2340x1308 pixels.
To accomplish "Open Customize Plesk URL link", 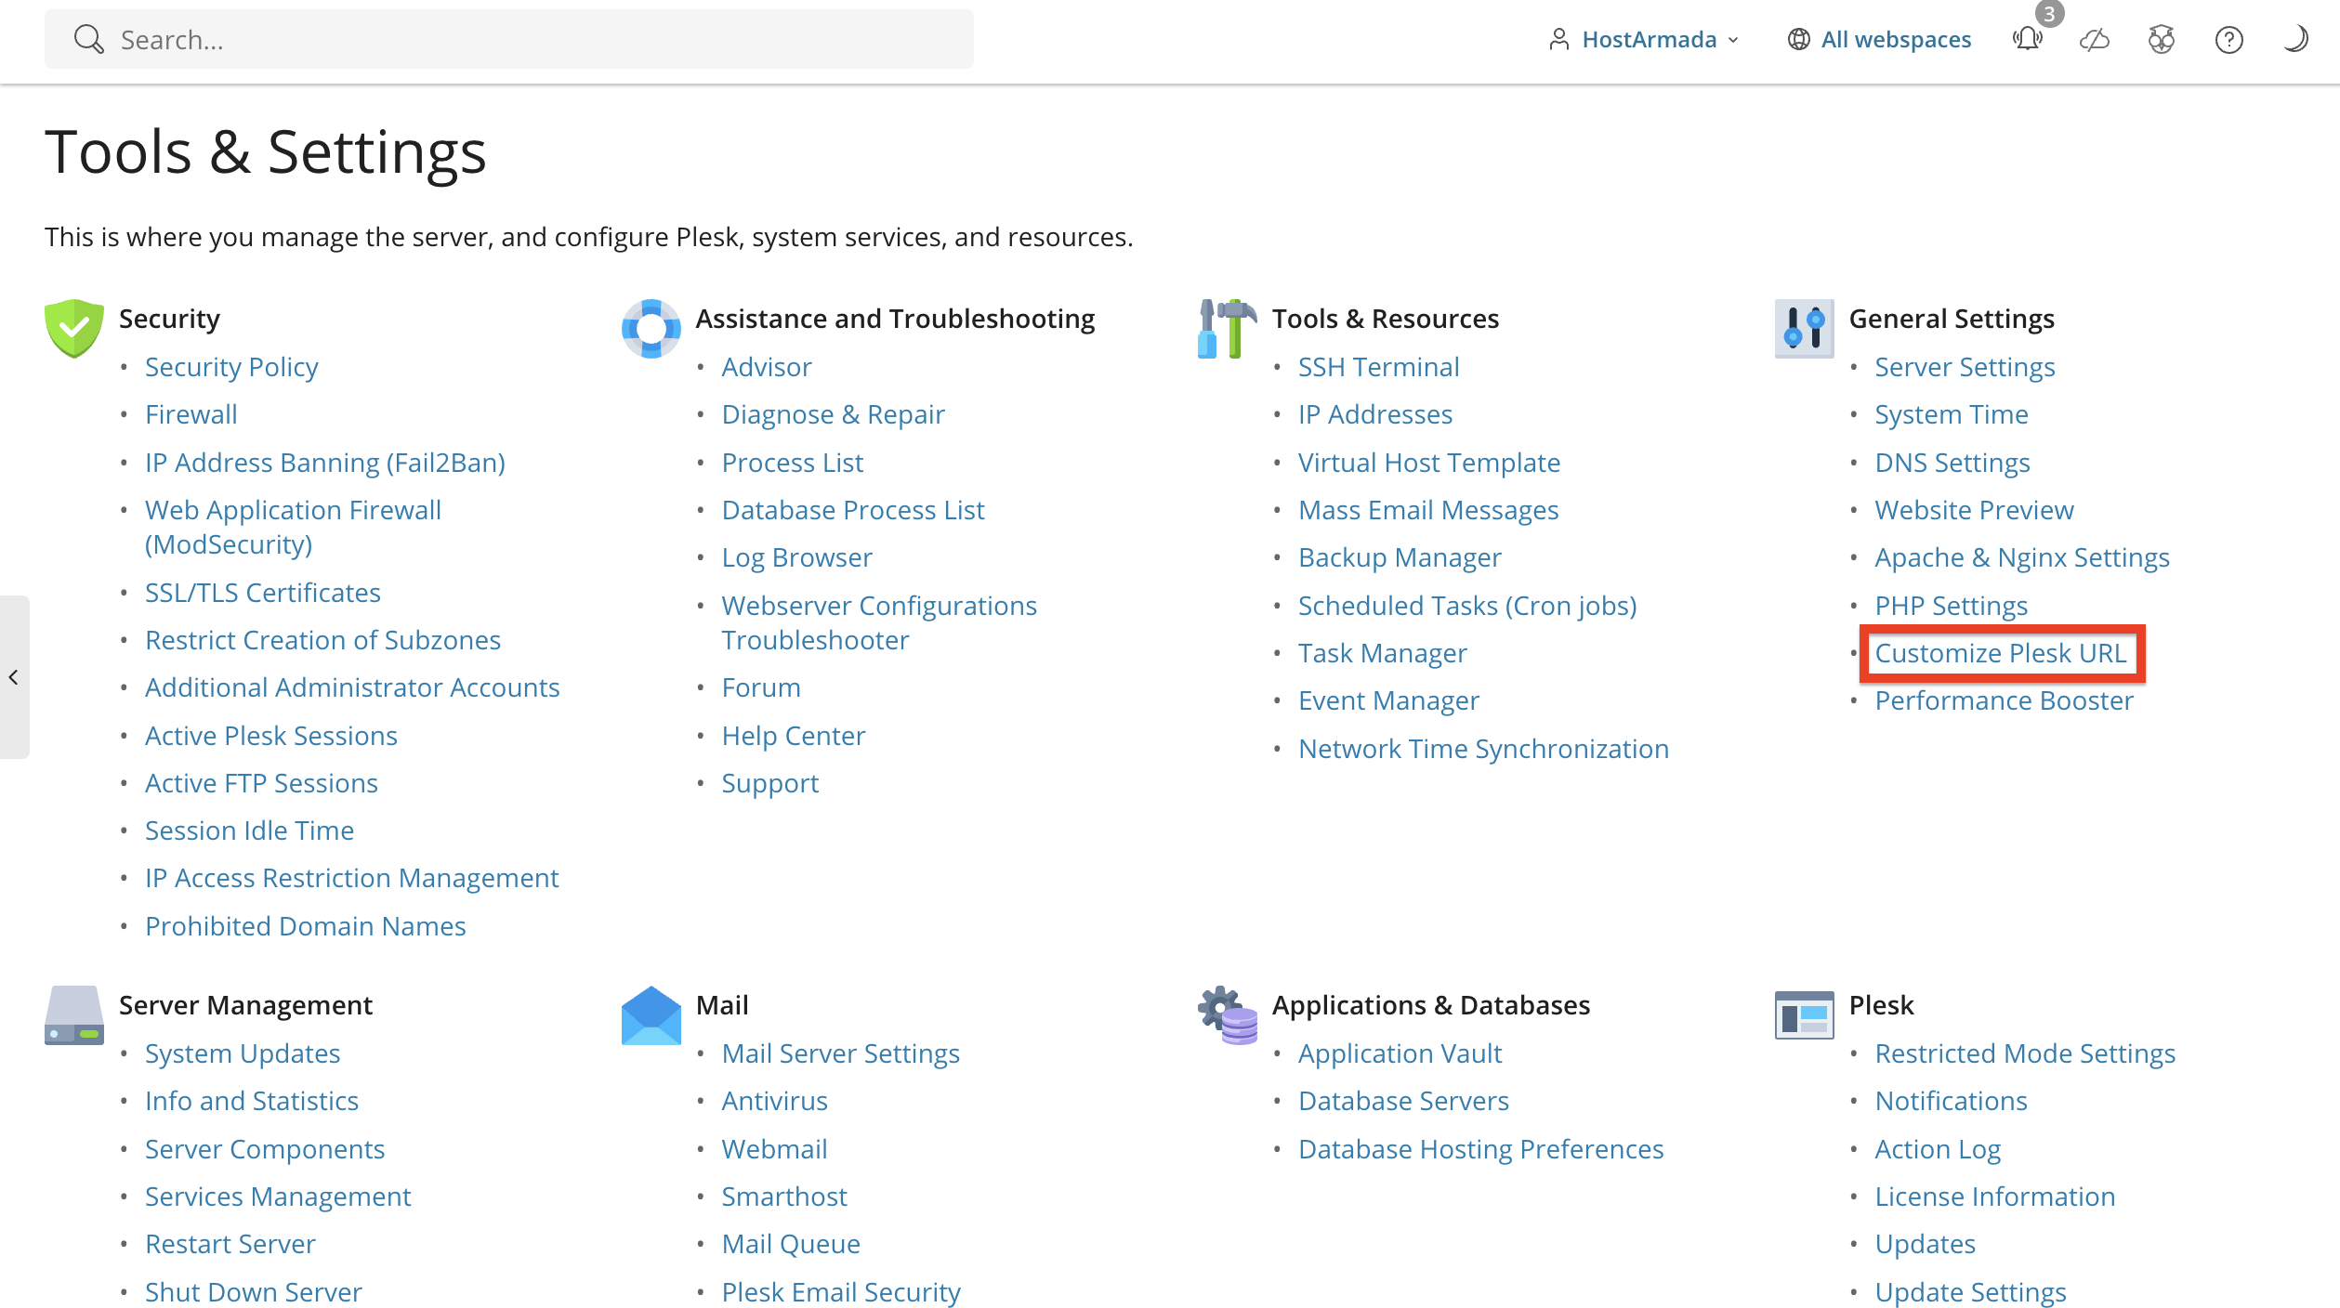I will click(2001, 653).
